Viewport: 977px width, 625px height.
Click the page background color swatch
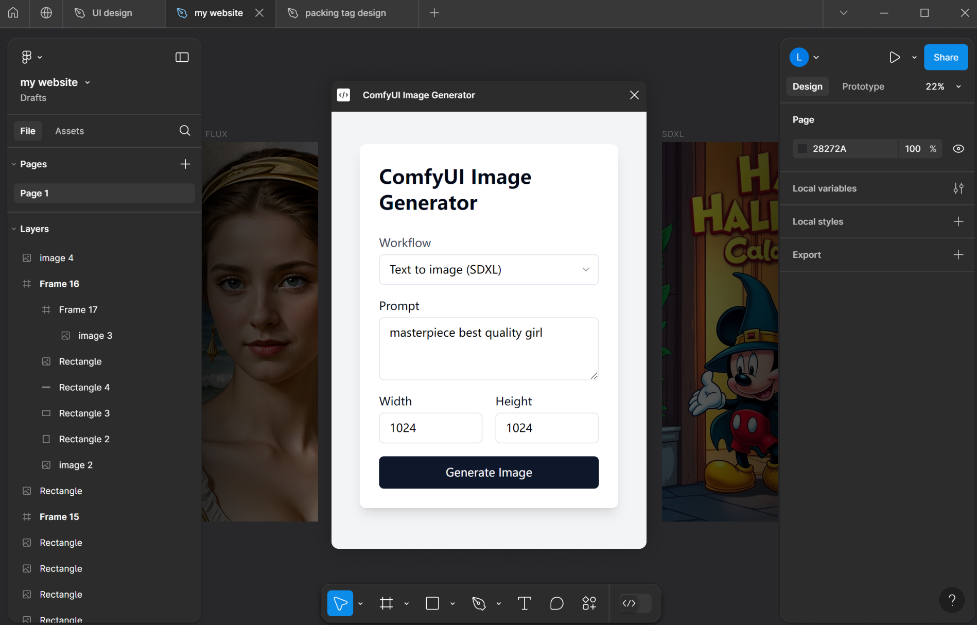[803, 148]
